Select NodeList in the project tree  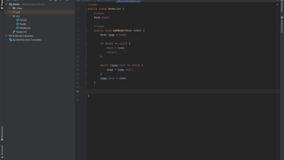25,28
